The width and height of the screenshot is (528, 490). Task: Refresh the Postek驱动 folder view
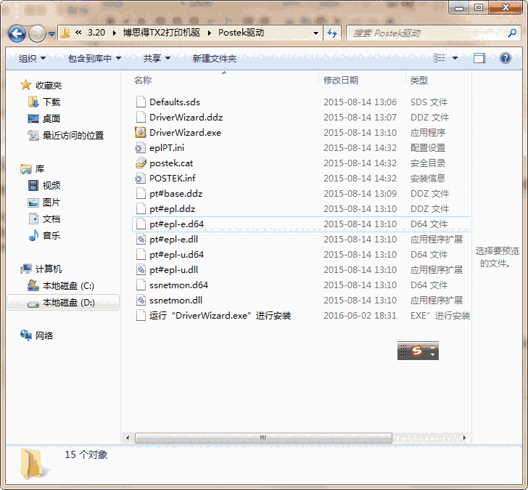[x=332, y=33]
